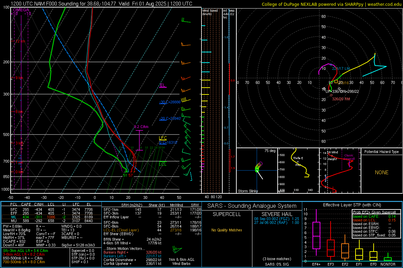
Task: Click the Supercell = 0.0 parameter
Action: (x=83, y=251)
